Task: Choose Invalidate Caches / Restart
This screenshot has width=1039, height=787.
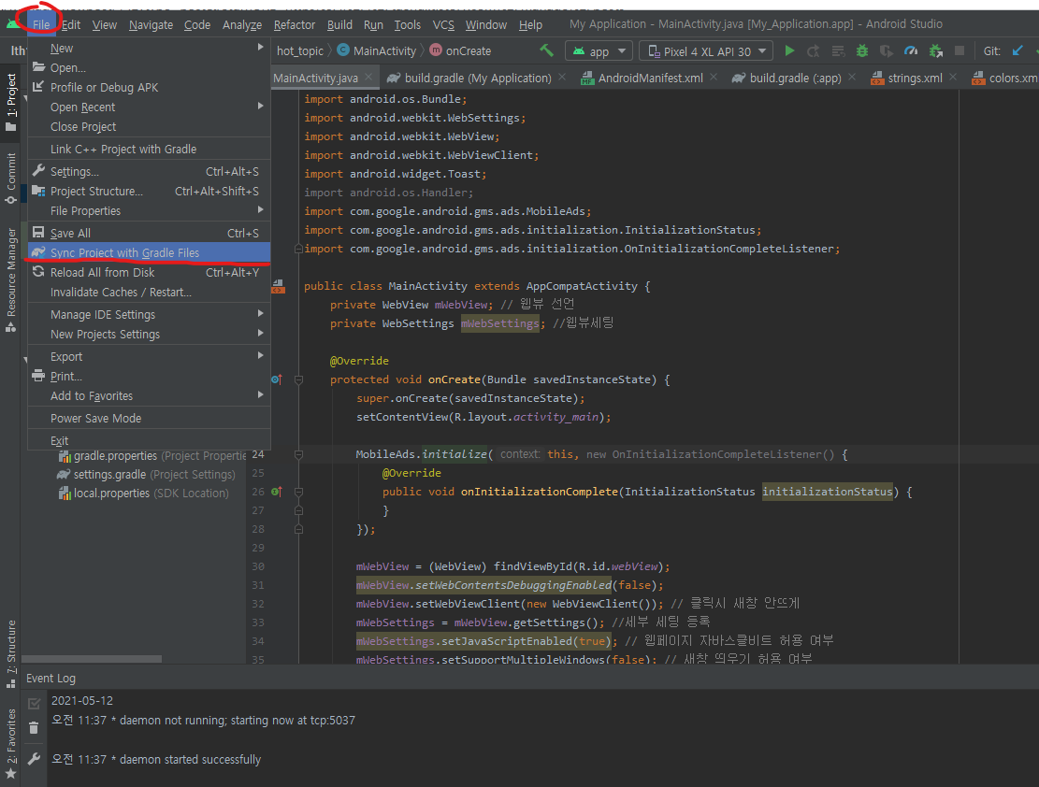Action: point(149,293)
